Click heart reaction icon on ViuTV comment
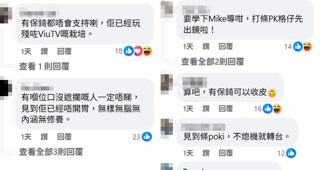Image resolution: width=323 pixels, height=170 pixels. pyautogui.click(x=138, y=51)
